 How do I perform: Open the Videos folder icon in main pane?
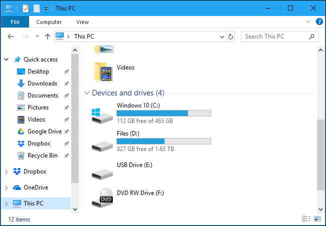[102, 72]
